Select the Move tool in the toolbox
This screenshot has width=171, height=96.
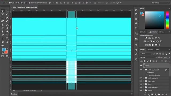coord(2,11)
